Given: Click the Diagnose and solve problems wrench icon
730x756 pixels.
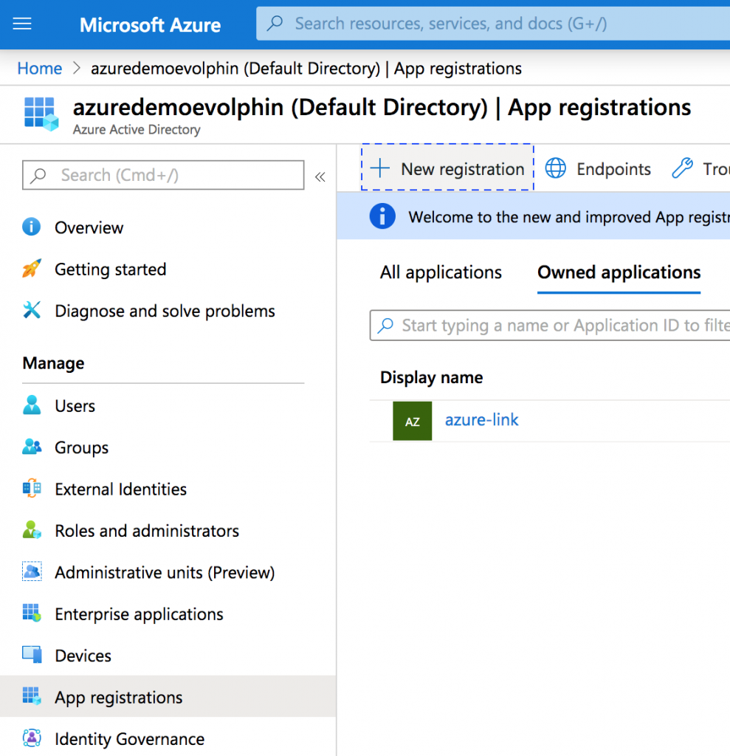Looking at the screenshot, I should coord(32,311).
